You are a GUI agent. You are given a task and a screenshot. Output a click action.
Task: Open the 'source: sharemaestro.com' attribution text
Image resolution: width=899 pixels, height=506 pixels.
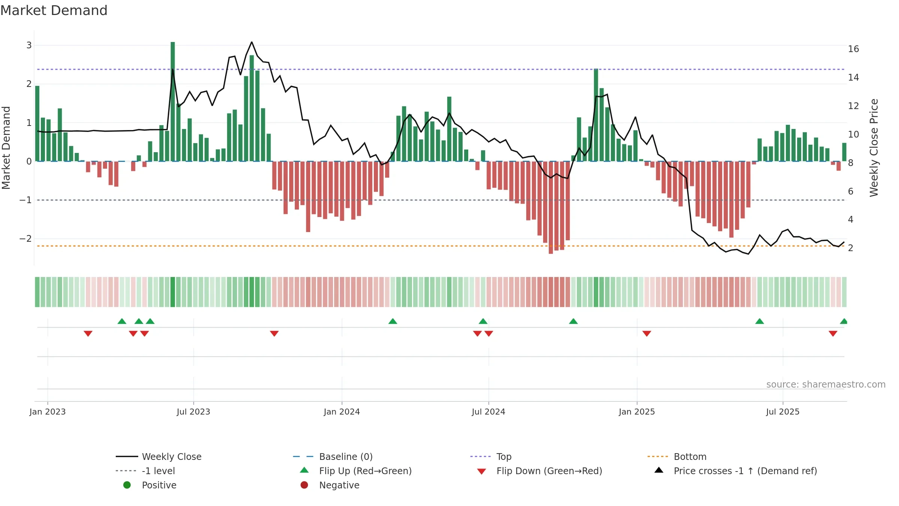826,384
